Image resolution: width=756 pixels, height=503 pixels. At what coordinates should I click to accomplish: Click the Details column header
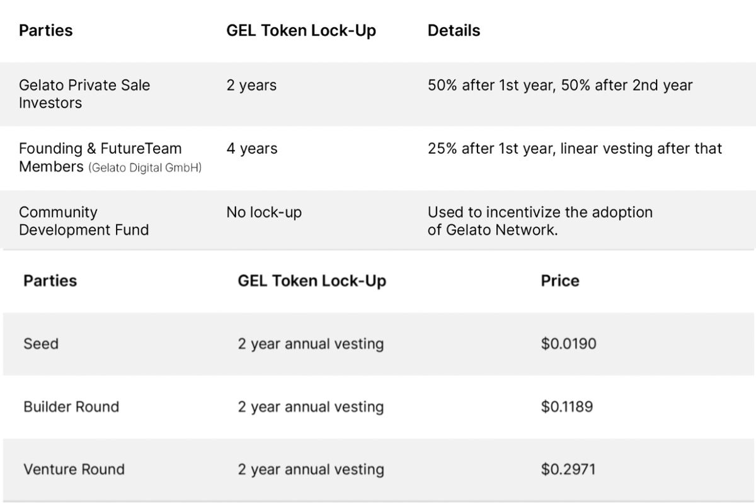[x=454, y=31]
